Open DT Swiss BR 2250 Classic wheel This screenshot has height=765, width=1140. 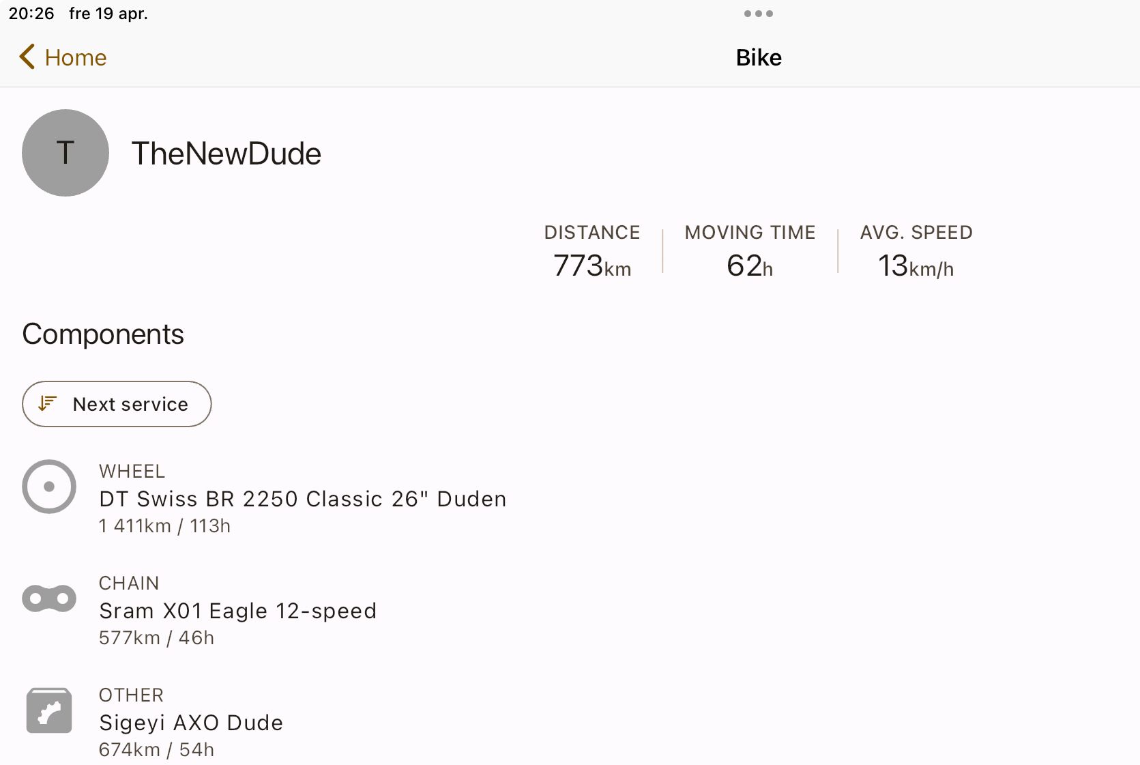click(x=302, y=499)
